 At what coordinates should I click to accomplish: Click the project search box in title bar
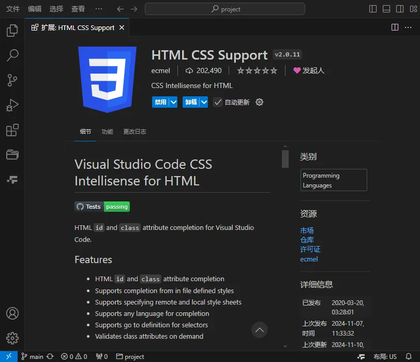[x=225, y=9]
